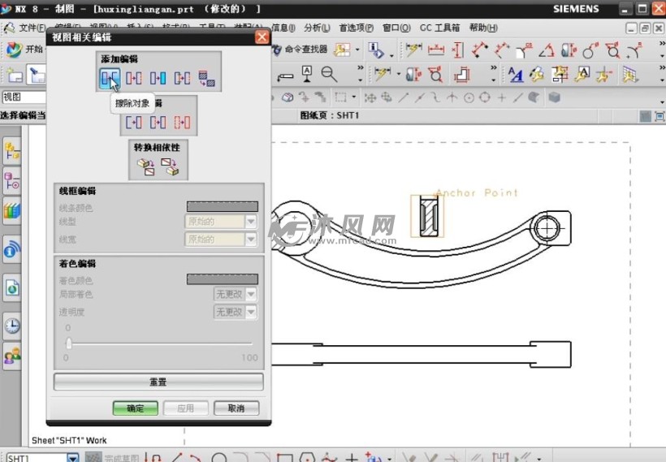Click the hatched-squares icon in 添加编辑
The image size is (666, 462).
(x=207, y=79)
